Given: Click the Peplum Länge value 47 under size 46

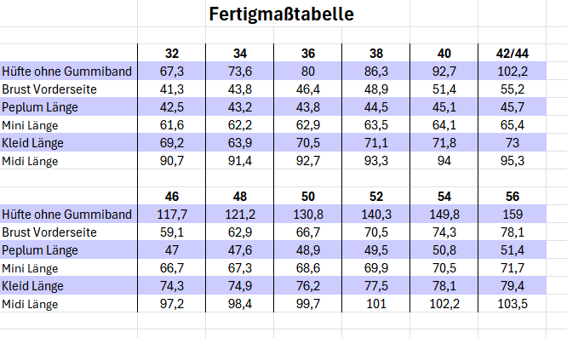Looking at the screenshot, I should [x=172, y=250].
